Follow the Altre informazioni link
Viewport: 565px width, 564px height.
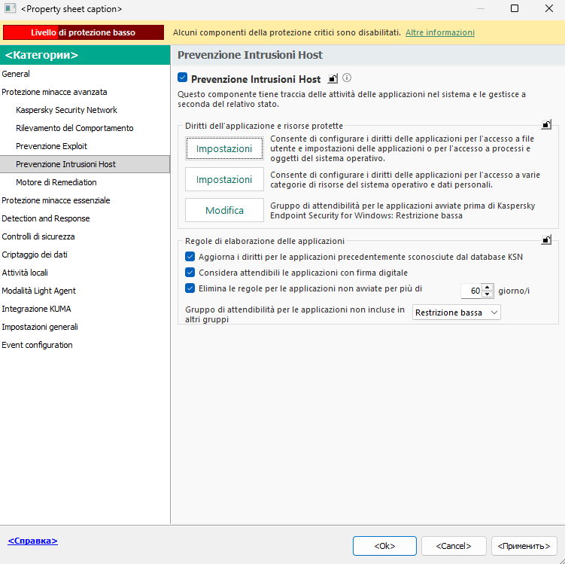click(x=440, y=32)
